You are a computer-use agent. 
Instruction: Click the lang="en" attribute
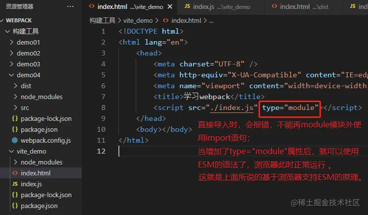coord(164,42)
